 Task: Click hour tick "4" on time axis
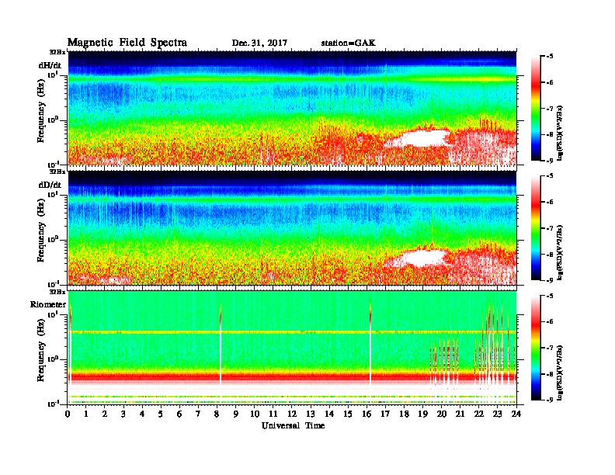click(142, 414)
